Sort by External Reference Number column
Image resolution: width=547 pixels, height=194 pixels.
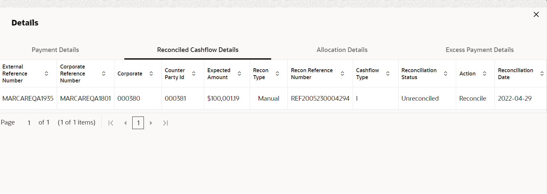(x=46, y=73)
